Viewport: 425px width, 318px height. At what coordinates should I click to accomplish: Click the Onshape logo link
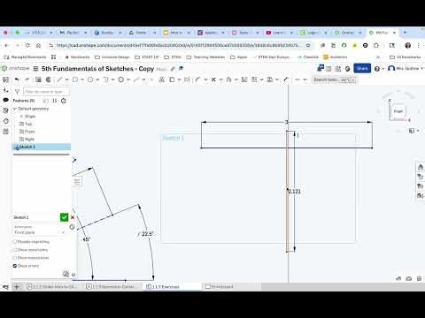click(x=15, y=68)
